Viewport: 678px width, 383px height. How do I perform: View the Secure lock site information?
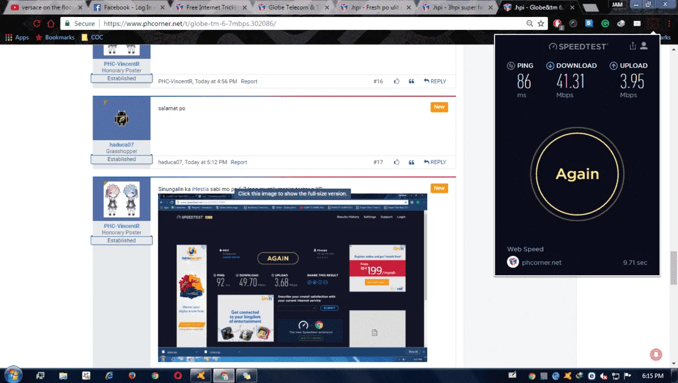(80, 24)
